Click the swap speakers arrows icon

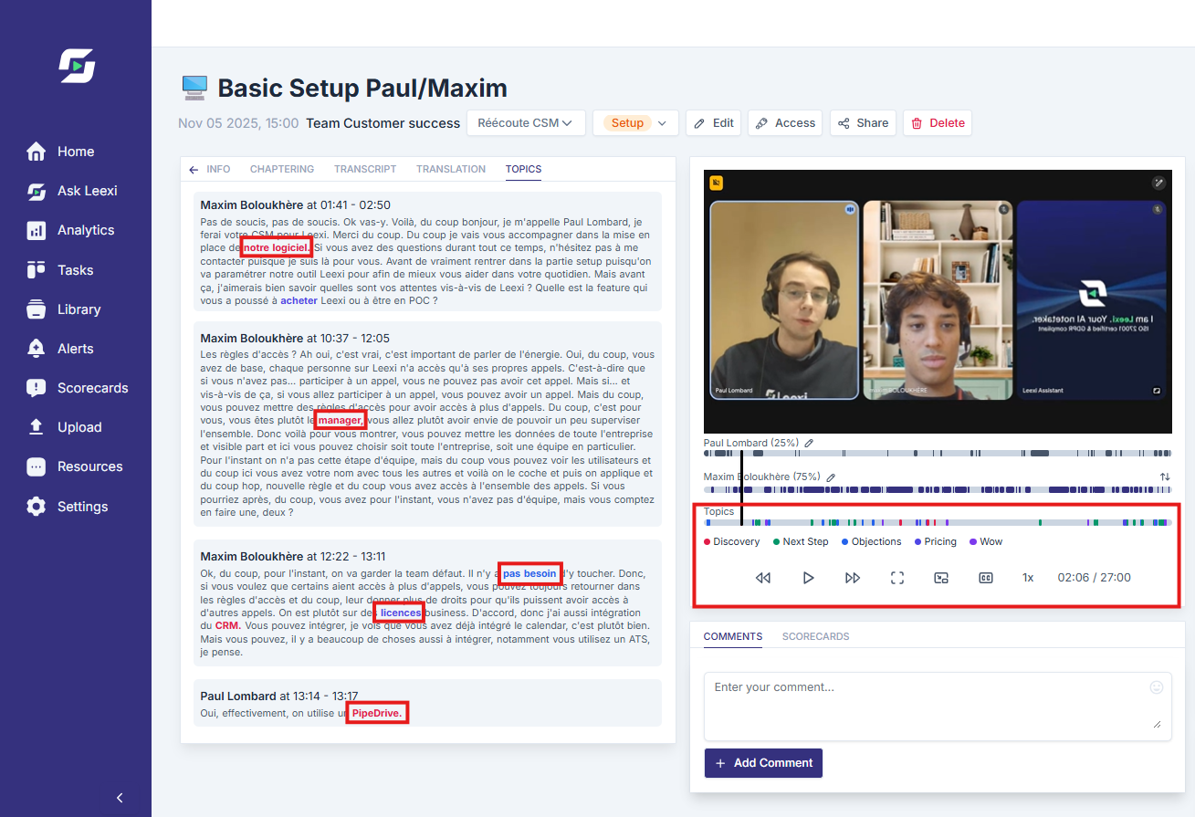click(1165, 477)
